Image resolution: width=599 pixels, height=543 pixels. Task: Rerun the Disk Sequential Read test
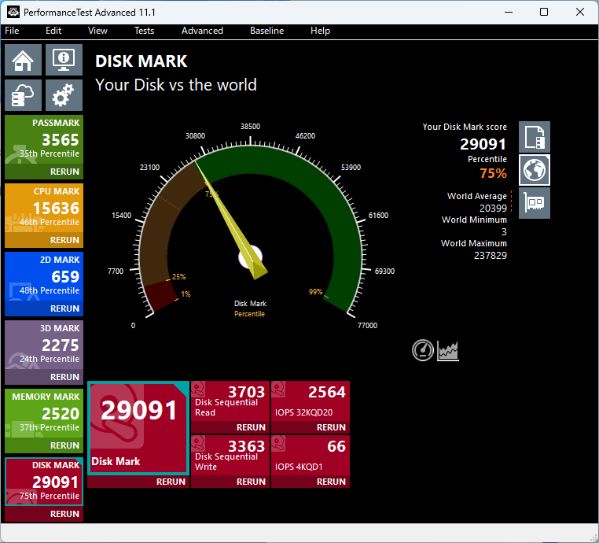(251, 427)
